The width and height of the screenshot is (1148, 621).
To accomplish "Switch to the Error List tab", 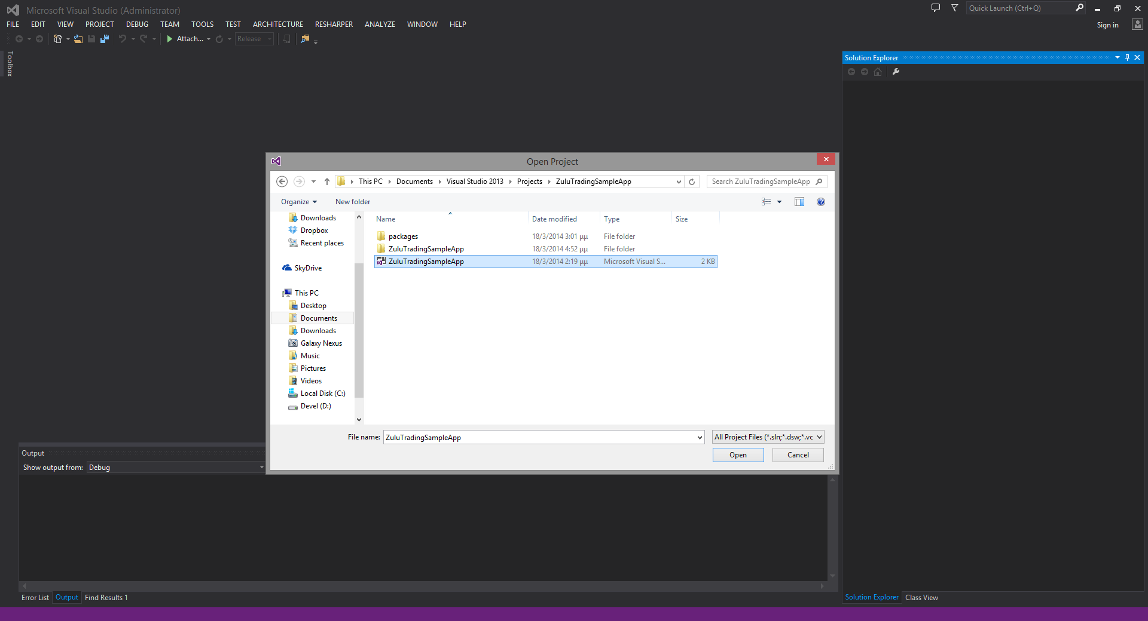I will point(35,598).
